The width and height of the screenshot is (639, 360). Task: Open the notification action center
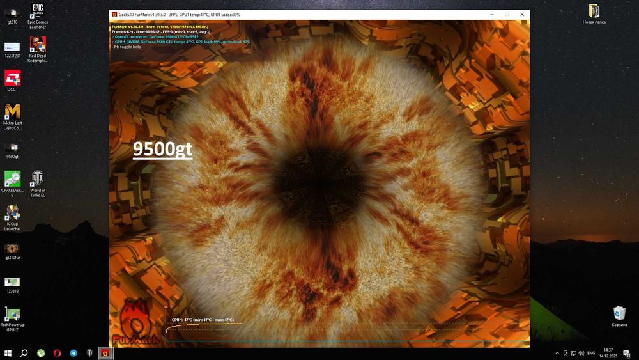(x=627, y=353)
